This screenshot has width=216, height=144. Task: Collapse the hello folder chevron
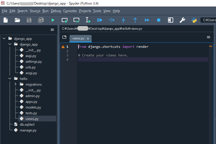tap(10, 78)
